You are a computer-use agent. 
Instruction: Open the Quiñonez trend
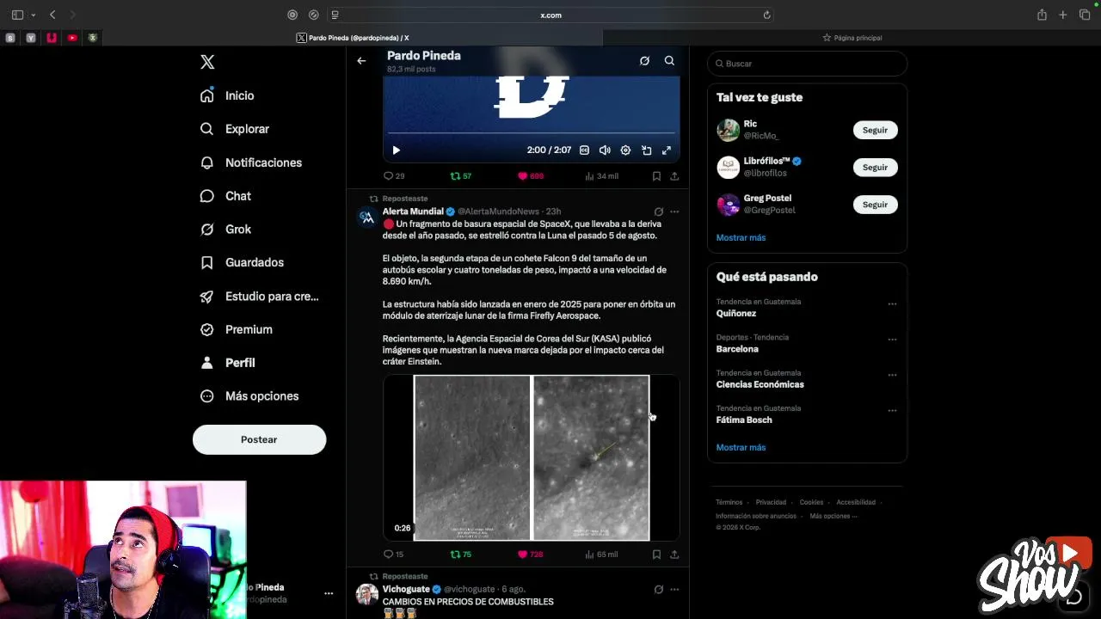point(736,313)
